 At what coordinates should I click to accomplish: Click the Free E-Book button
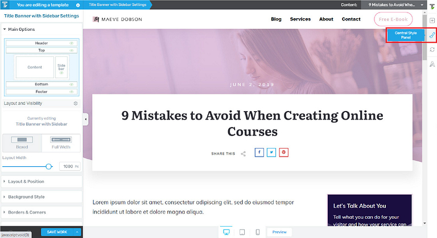click(x=393, y=19)
